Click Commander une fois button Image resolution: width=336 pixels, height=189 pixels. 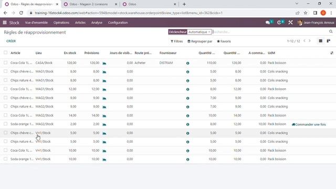[x=309, y=124]
